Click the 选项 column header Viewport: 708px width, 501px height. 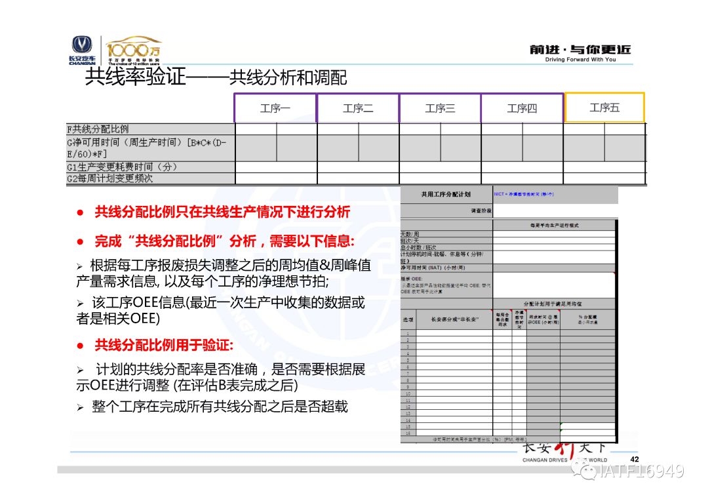pos(408,320)
